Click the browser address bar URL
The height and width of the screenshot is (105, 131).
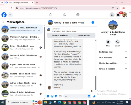[x=38, y=8]
